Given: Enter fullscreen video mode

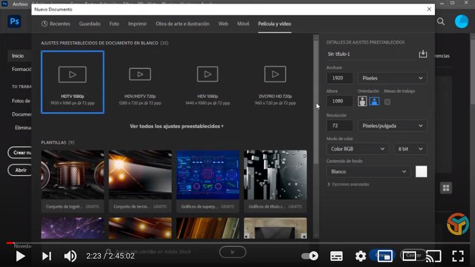Looking at the screenshot, I should point(458,256).
